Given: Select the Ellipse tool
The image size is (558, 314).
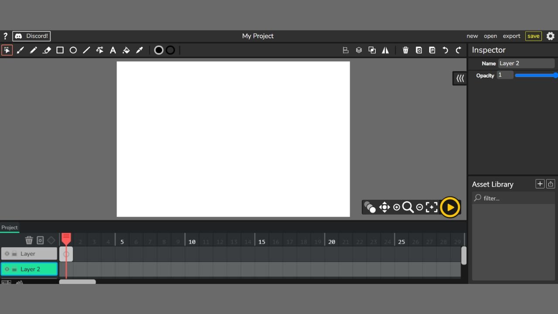Looking at the screenshot, I should tap(73, 50).
